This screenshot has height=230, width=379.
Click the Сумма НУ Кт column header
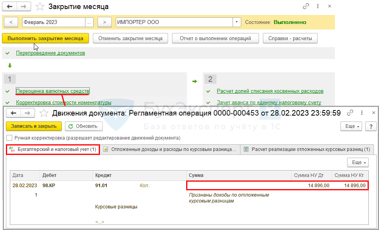[350, 175]
